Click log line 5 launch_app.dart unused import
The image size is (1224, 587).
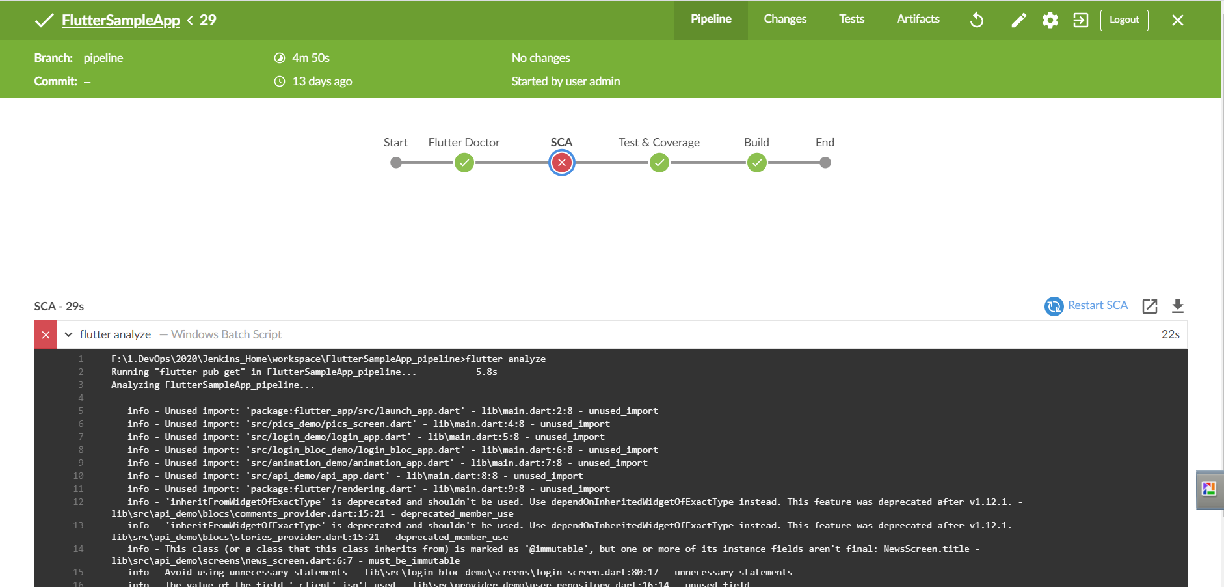click(393, 411)
